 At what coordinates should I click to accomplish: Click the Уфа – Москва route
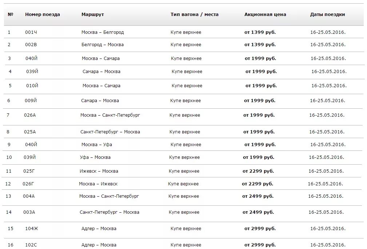(95, 157)
